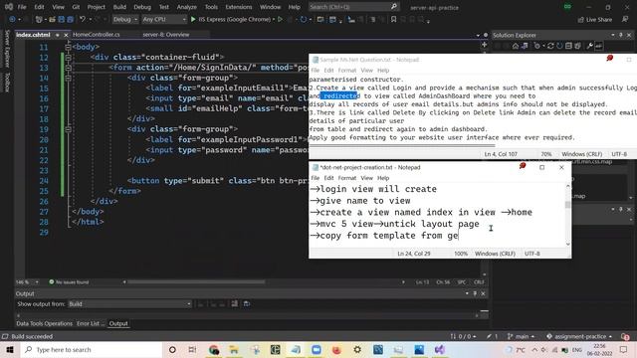Collapse the body tag fold on line 11
The width and height of the screenshot is (637, 358).
(x=68, y=47)
